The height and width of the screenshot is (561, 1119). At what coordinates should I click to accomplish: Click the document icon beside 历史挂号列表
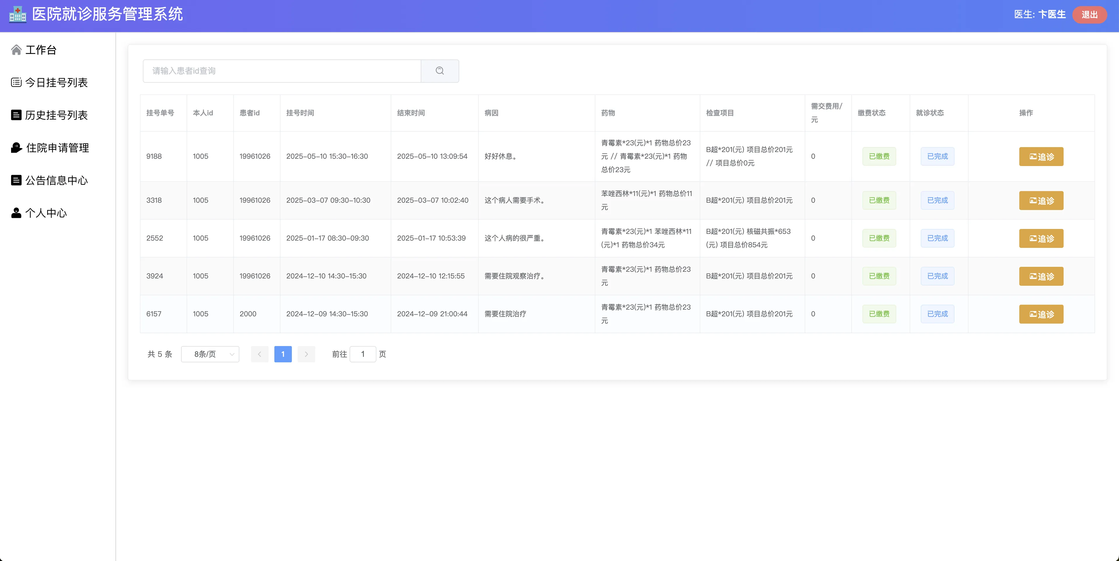pos(16,115)
